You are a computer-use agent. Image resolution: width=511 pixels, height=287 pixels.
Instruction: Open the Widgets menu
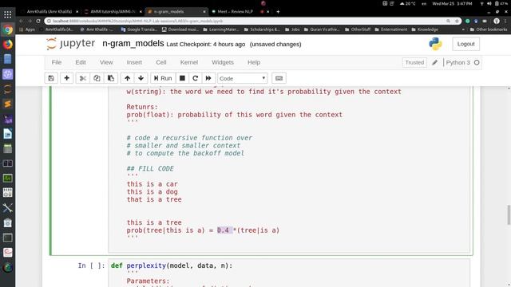223,62
